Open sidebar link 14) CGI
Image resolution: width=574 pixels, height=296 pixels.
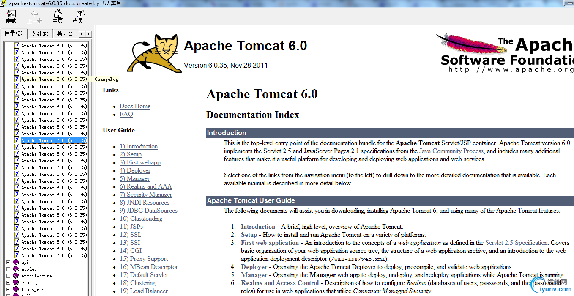(x=131, y=251)
